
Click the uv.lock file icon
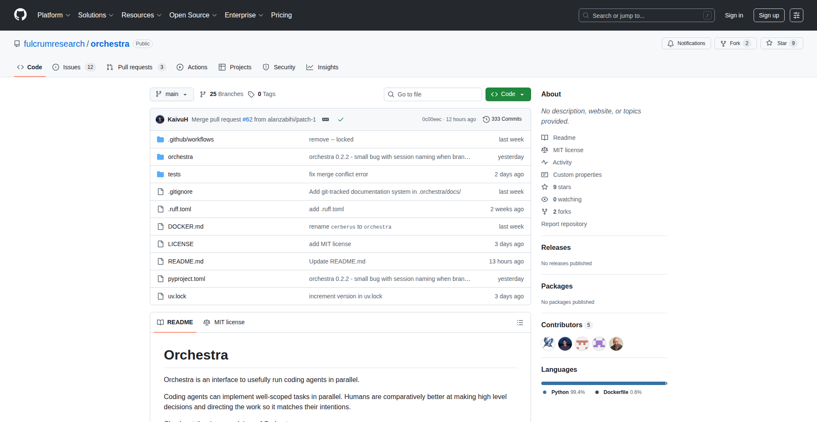160,296
